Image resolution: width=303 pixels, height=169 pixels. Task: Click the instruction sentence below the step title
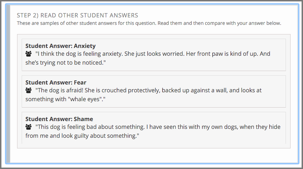pyautogui.click(x=149, y=23)
